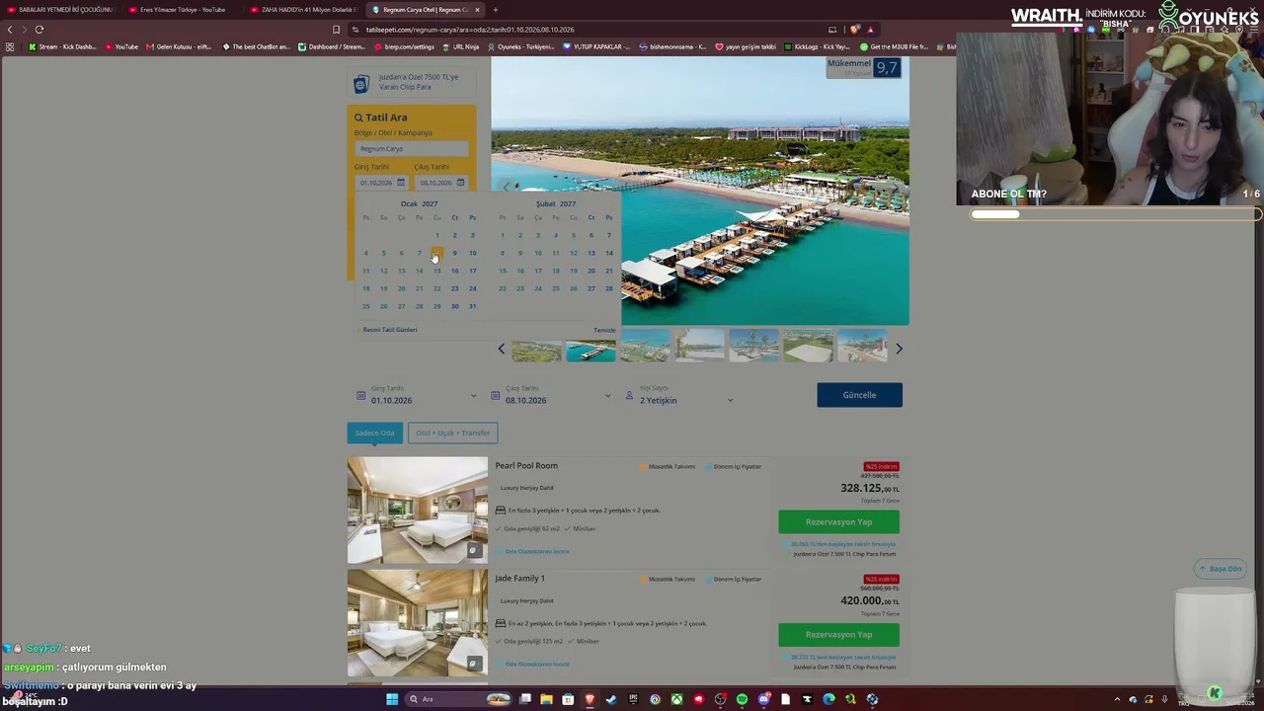The width and height of the screenshot is (1264, 711).
Task: Launch Brave browser from the taskbar
Action: (590, 699)
